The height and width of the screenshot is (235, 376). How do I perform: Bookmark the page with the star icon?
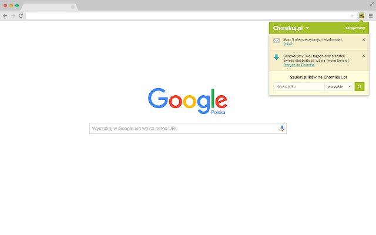352,16
